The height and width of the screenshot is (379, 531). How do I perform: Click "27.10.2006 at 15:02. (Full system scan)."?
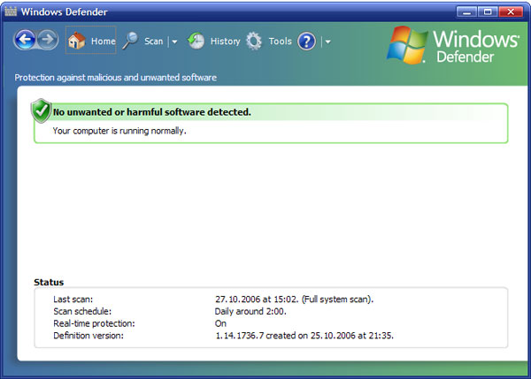point(295,299)
